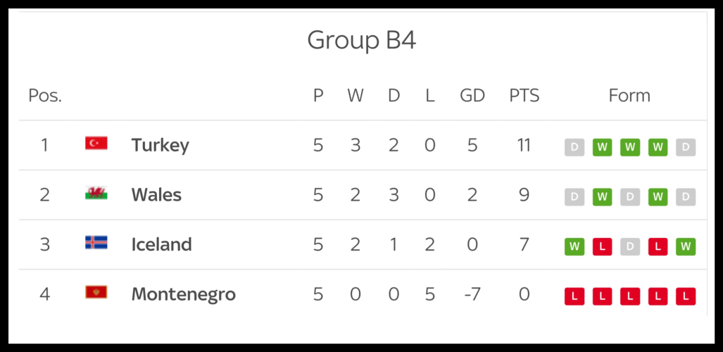Click Iceland's first form badge (W)
The image size is (723, 352).
pyautogui.click(x=574, y=246)
